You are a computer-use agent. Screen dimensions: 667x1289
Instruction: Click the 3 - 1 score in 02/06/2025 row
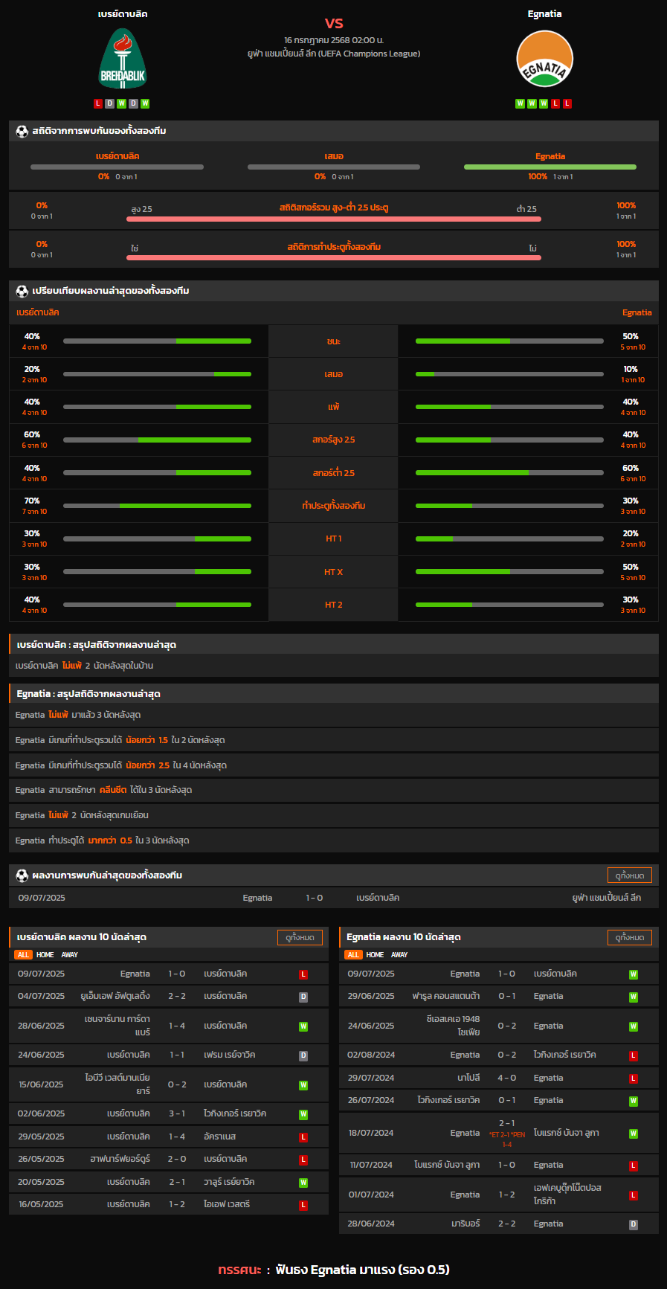[177, 1113]
